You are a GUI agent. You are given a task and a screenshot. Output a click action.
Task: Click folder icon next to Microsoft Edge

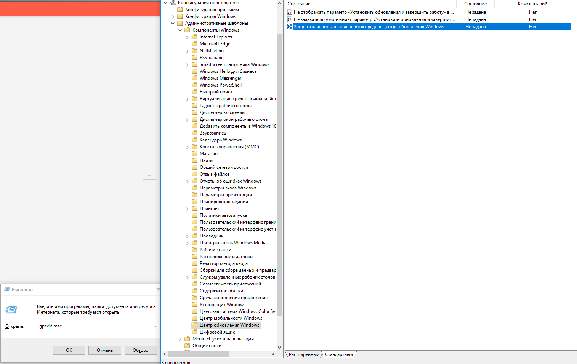[194, 44]
